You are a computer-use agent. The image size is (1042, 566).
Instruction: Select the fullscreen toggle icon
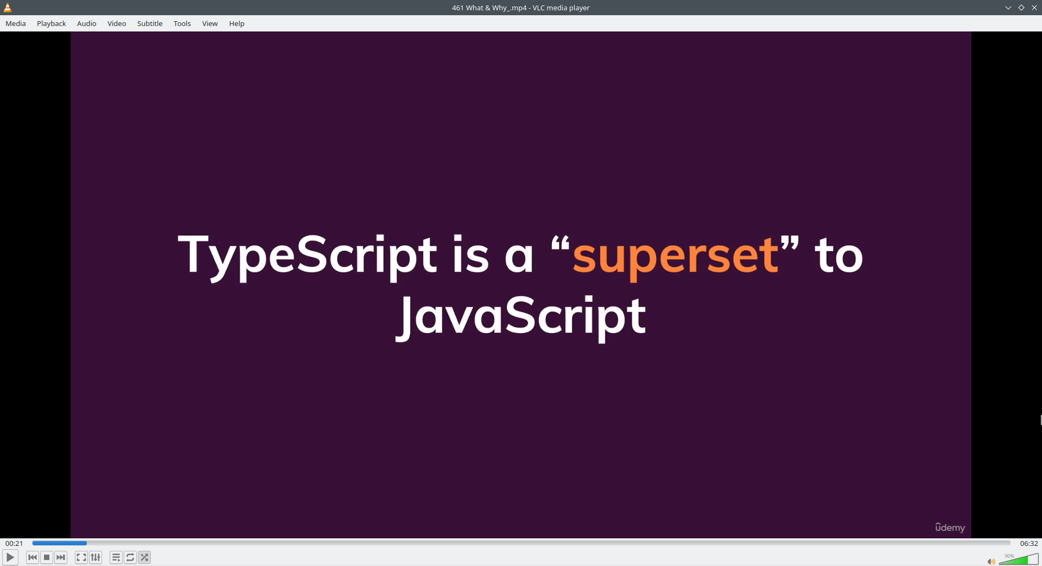pos(80,557)
